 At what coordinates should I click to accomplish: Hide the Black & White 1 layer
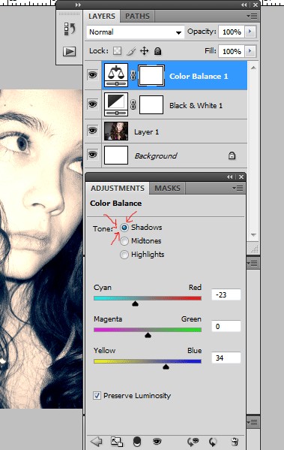click(92, 104)
